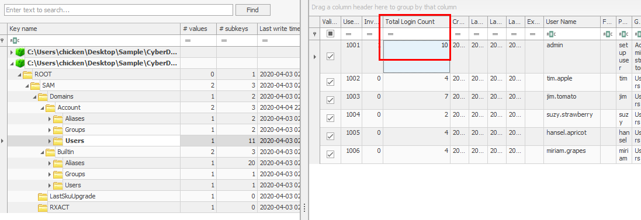
Task: Expand the Users node under Builtin
Action: 50,185
